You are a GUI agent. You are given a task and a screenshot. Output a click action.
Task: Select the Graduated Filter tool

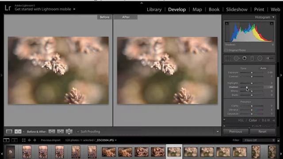pyautogui.click(x=252, y=58)
